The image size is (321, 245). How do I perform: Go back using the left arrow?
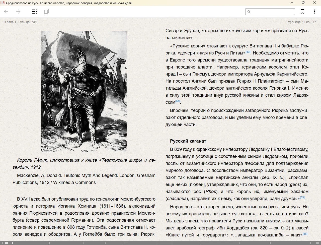tap(6, 12)
